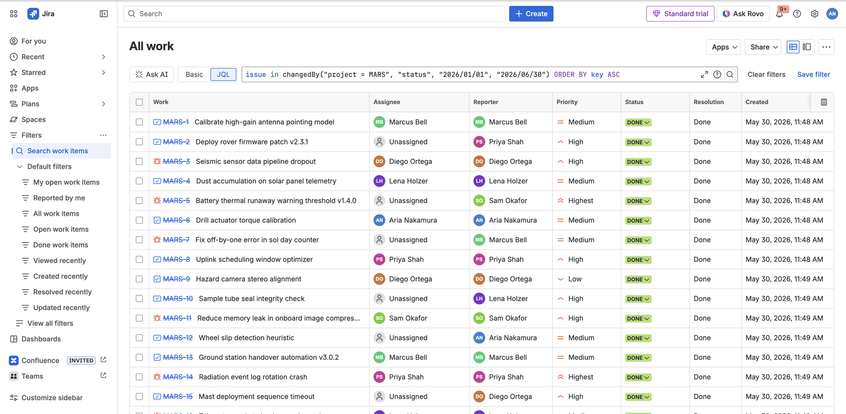Open the DONE status dropdown for MARS-3

(x=638, y=162)
